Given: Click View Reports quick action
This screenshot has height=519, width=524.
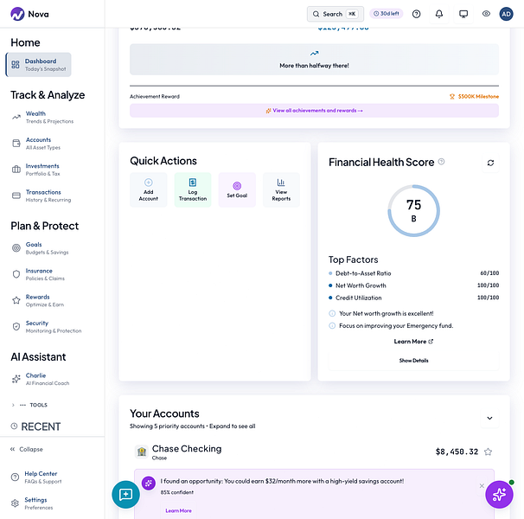Looking at the screenshot, I should [281, 190].
